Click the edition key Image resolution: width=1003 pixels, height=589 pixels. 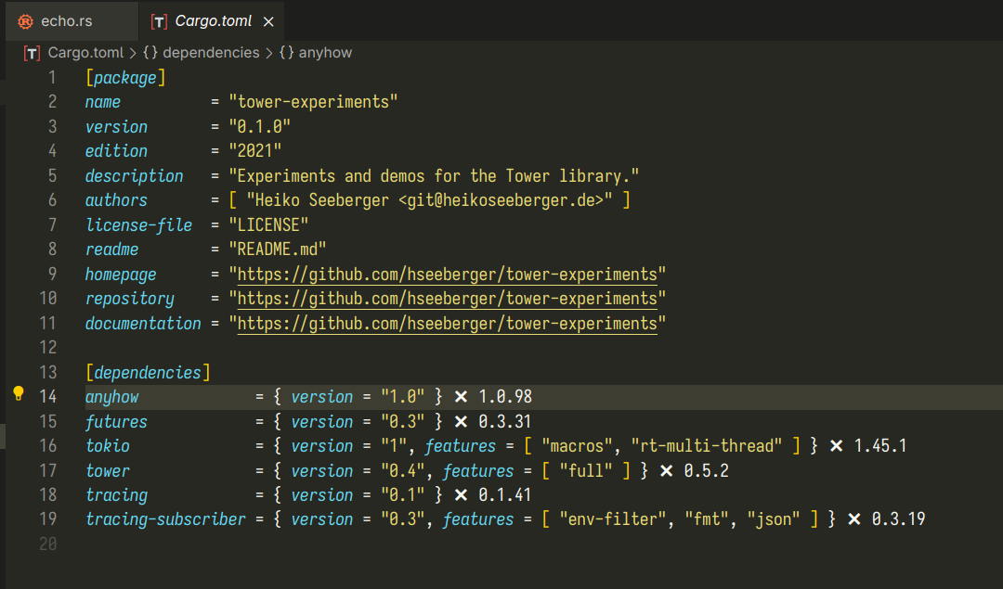coord(116,151)
